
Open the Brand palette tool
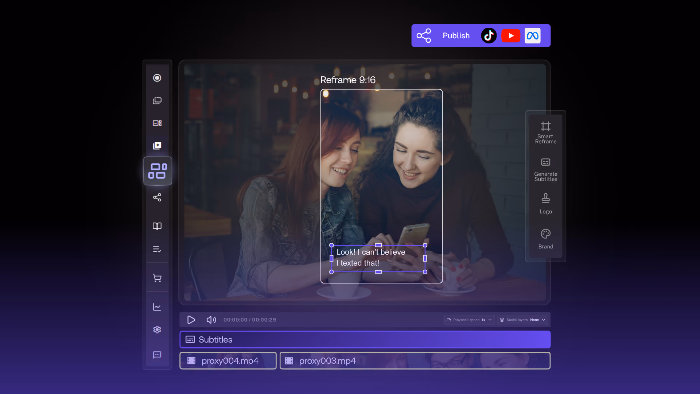click(x=546, y=239)
